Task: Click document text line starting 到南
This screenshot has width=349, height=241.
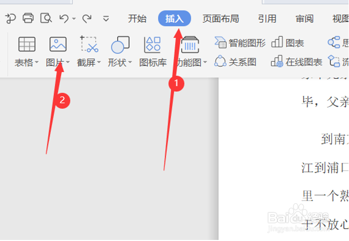Action: (x=335, y=139)
